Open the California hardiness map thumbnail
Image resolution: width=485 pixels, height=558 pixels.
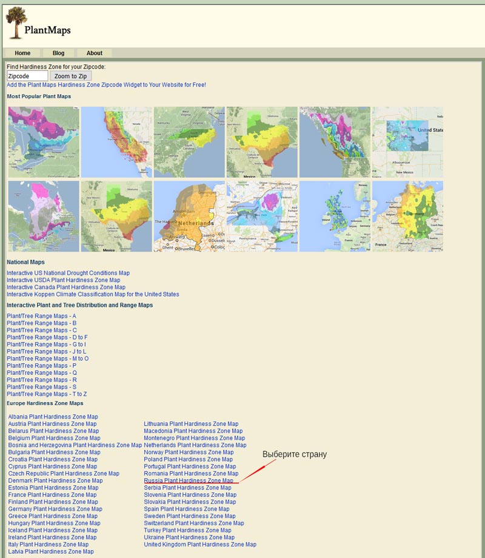coord(116,142)
